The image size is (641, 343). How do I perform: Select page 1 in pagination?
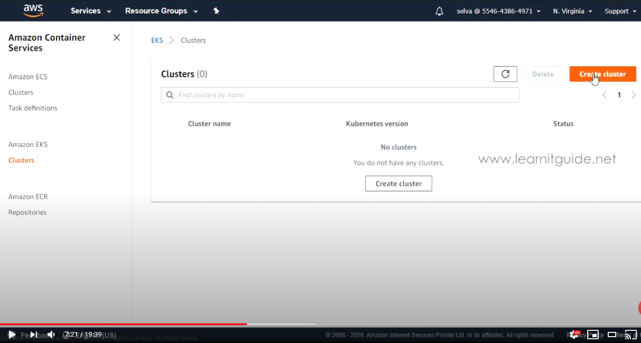coord(619,95)
